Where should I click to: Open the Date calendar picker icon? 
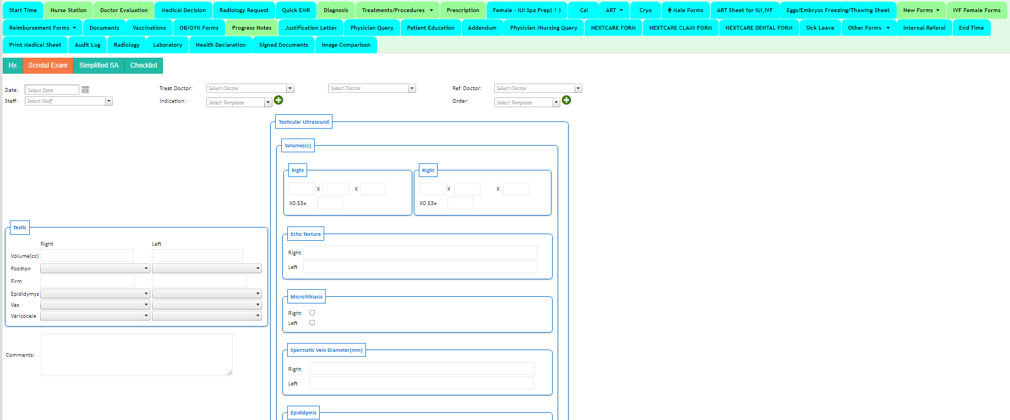[85, 90]
